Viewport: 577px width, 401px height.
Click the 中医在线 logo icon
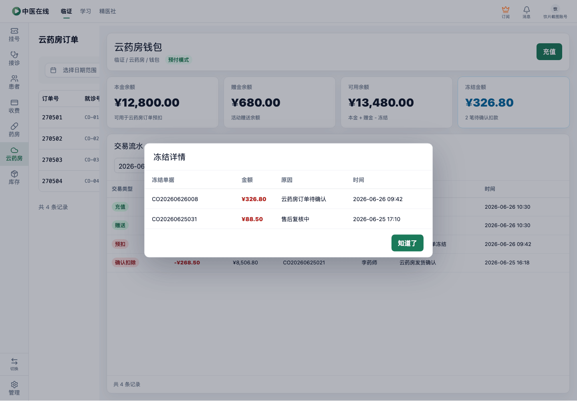click(x=16, y=11)
